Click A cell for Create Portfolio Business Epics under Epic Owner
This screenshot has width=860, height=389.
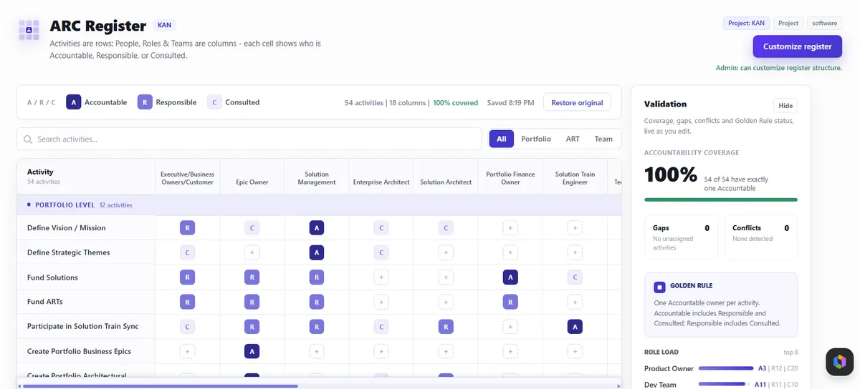pos(252,351)
